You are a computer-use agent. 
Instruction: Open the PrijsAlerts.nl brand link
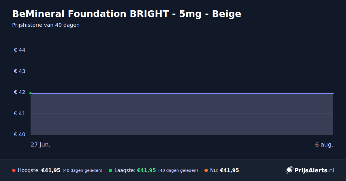coord(310,170)
